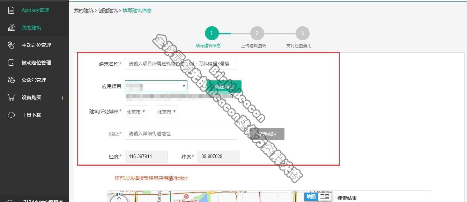Image resolution: width=467 pixels, height=202 pixels.
Task: Open 工具下载 in the sidebar
Action: coord(31,115)
